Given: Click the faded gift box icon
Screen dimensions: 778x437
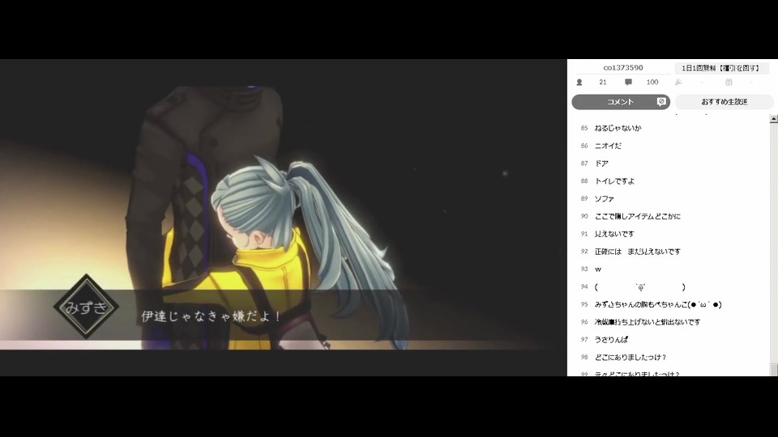Looking at the screenshot, I should (729, 83).
